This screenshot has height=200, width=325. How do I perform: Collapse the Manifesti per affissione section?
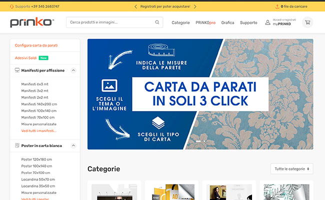click(x=73, y=70)
